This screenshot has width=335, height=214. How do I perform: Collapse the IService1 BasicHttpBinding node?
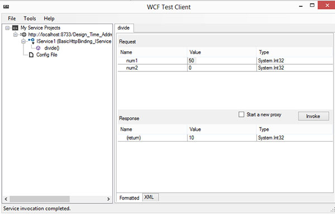[23, 41]
